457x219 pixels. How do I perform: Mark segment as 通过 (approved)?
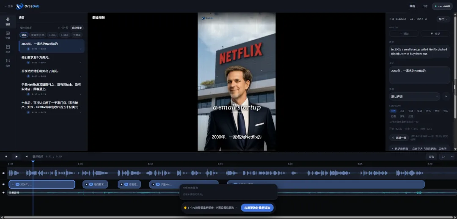(404, 34)
